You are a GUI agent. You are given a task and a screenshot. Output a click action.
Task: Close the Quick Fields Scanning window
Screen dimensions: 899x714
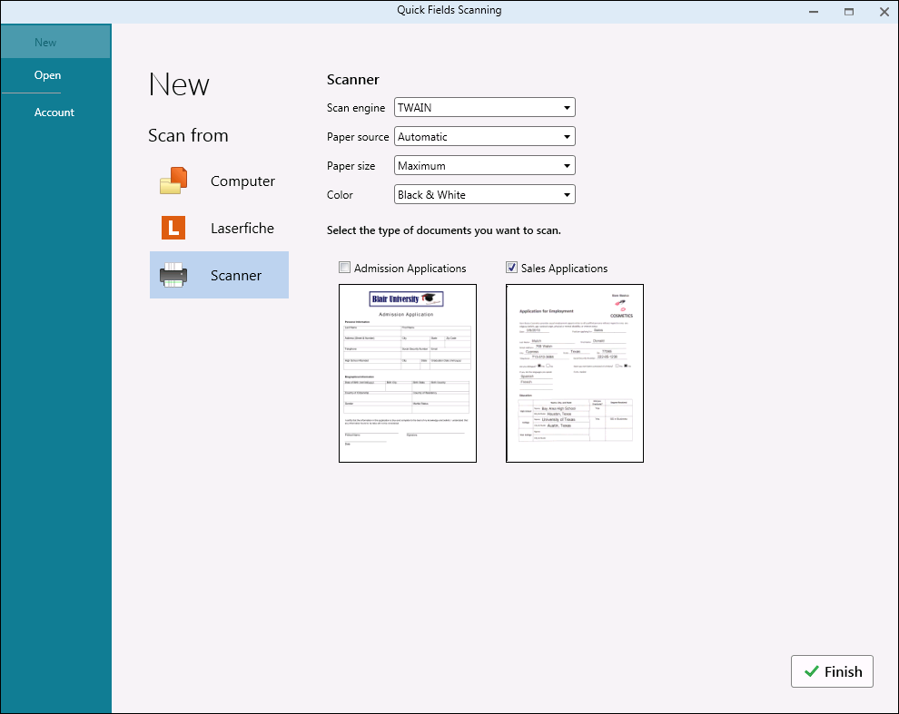point(884,12)
